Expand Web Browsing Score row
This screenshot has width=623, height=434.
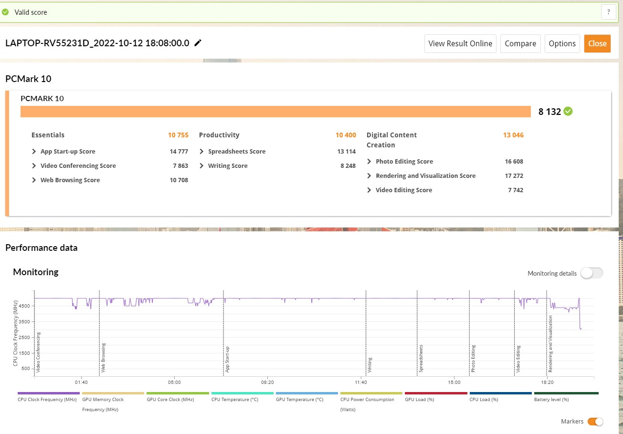point(34,180)
